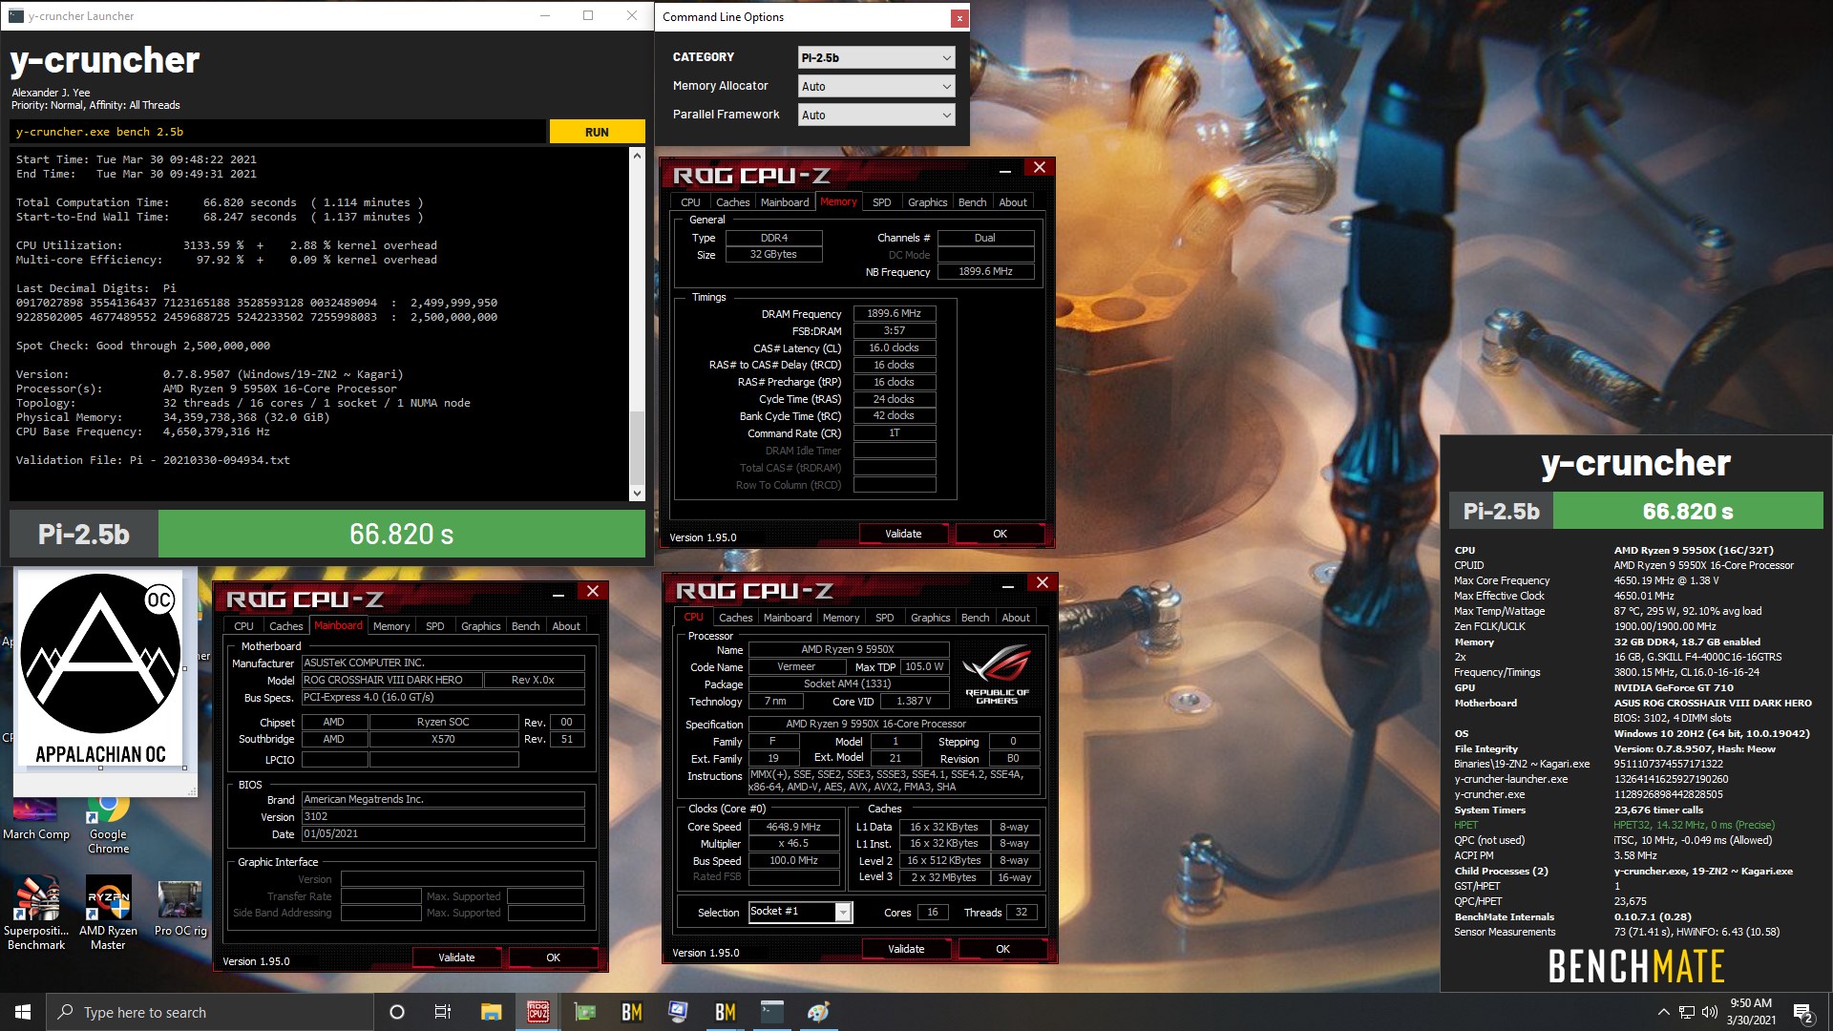Open the green hardware monitor taskbar icon
Viewport: 1833px width, 1031px height.
(584, 1012)
